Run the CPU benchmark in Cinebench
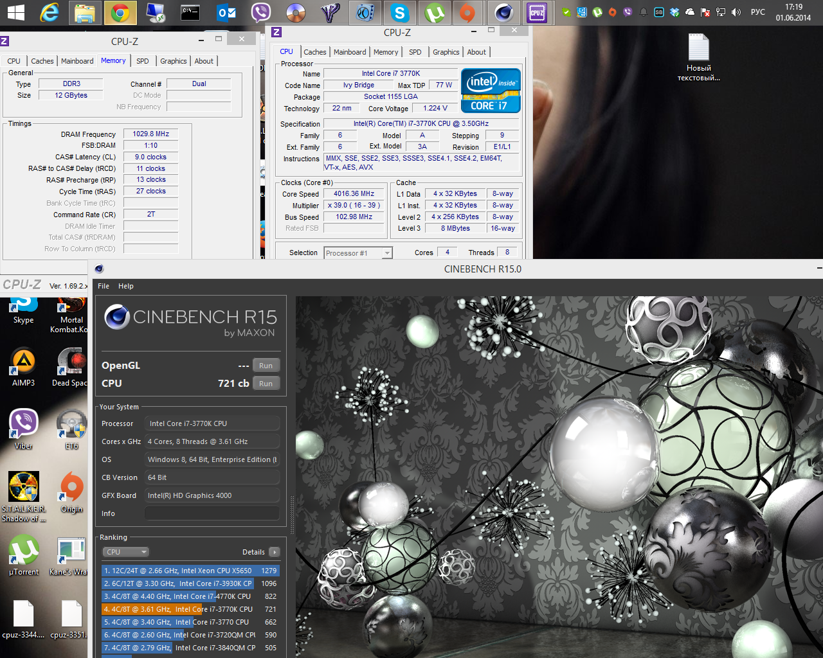Screen dimensions: 823x658 266,384
